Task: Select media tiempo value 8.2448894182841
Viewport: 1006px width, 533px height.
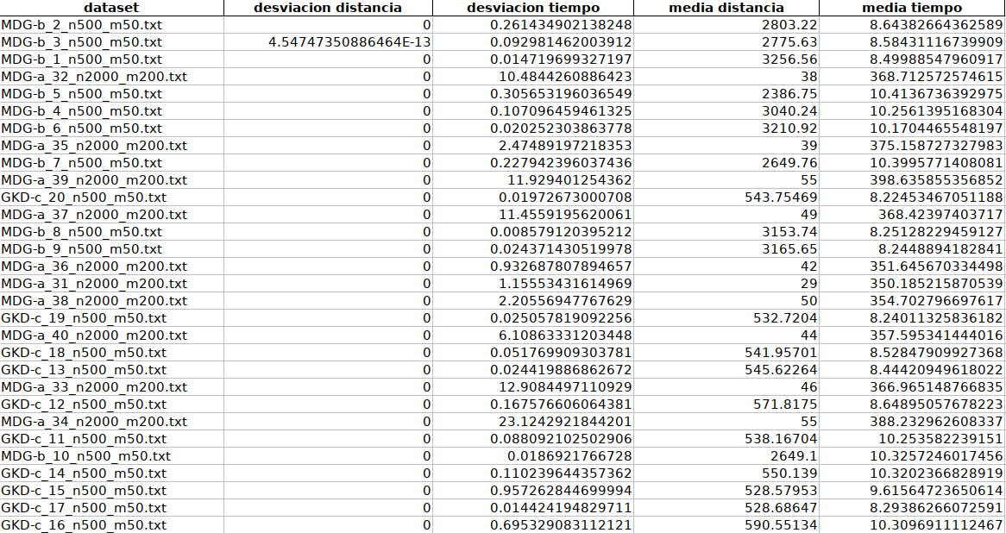Action: point(940,249)
